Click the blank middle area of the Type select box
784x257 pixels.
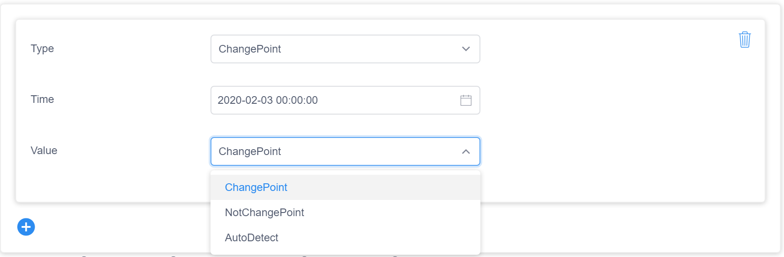click(x=369, y=49)
